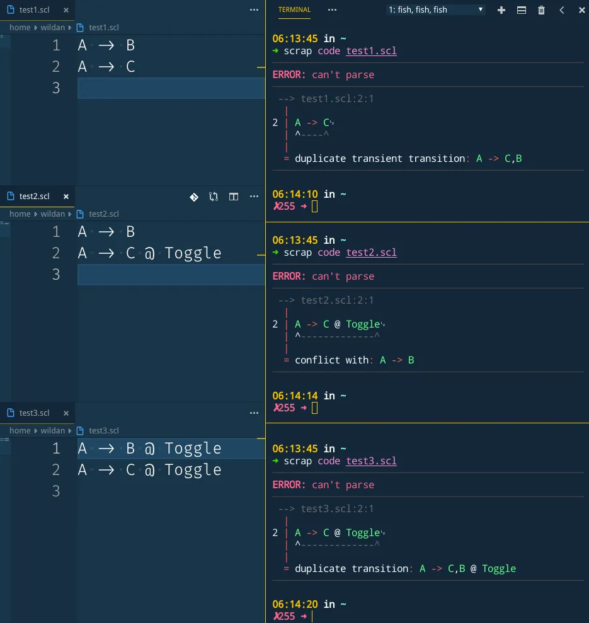Move panel with the left chevron icon
Screen dimensions: 589x623
[562, 10]
